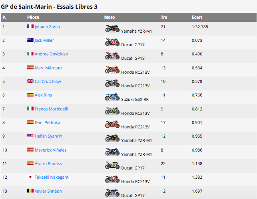257x199 pixels.
Task: Click Syahrin's Yamaha YZR-M1 bike image
Action: point(112,138)
